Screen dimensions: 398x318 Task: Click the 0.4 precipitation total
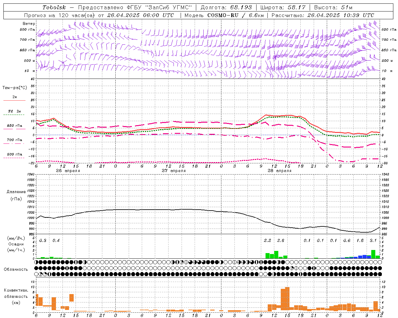pos(56,241)
